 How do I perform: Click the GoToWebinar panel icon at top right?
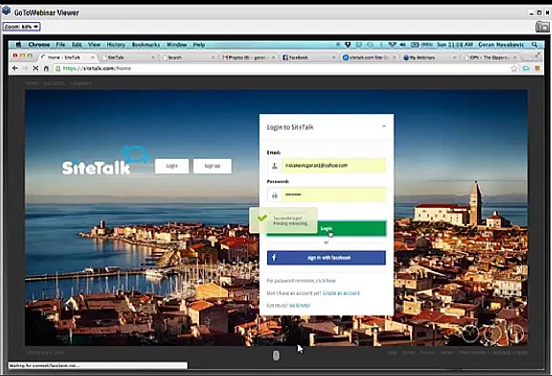[542, 27]
